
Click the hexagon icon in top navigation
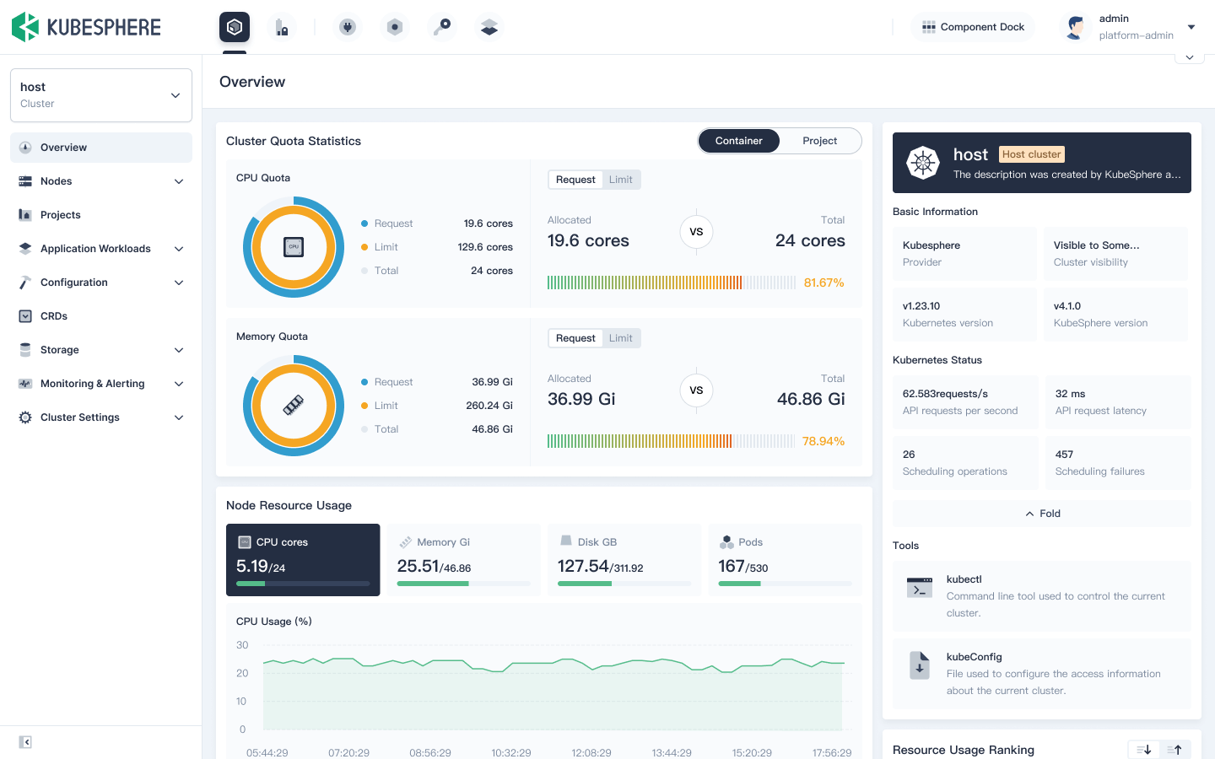tap(395, 27)
